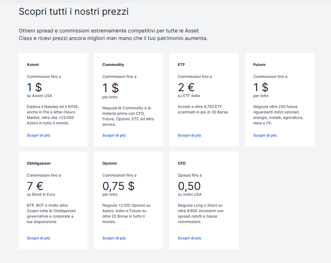Image resolution: width=331 pixels, height=263 pixels.
Task: Click the 'su ETF Italia' label
Action: (189, 96)
